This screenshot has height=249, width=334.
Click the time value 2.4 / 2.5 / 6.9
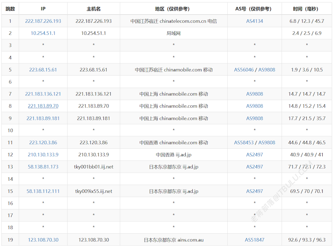[307, 33]
